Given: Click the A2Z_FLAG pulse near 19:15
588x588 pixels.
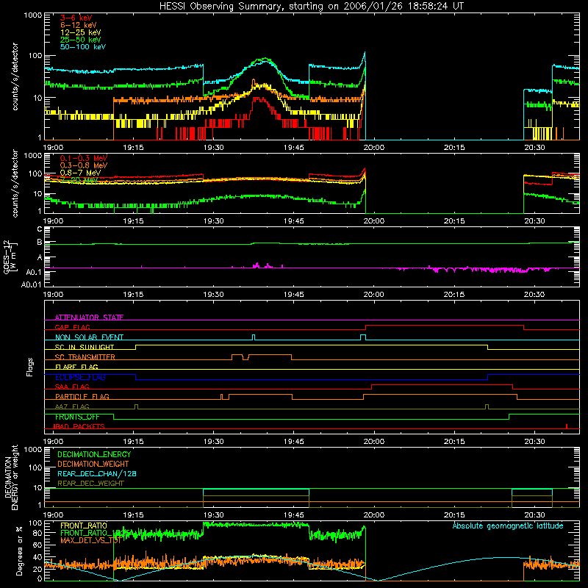Looking at the screenshot, I should pos(136,407).
